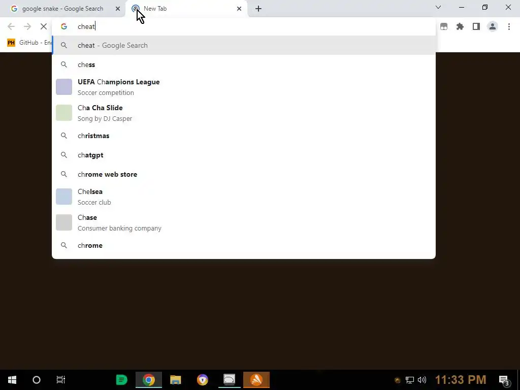Click the 11:33 PM clock

[x=460, y=380]
